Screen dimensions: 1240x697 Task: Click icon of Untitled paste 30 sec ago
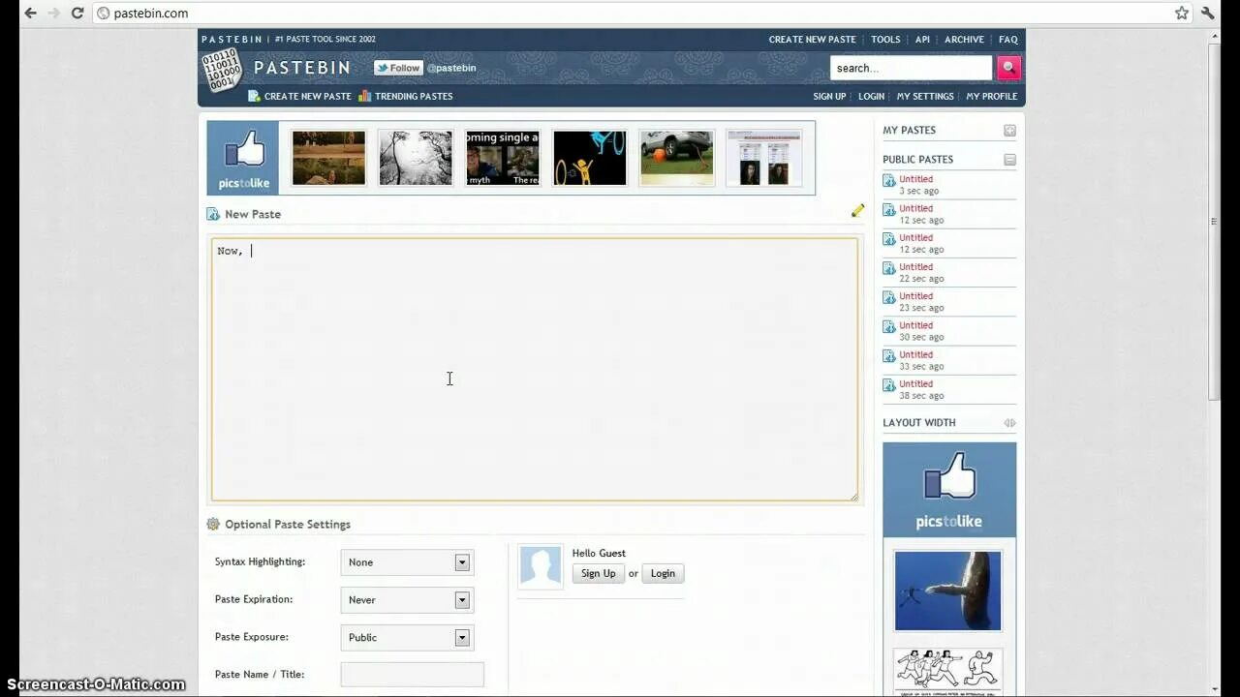(888, 327)
